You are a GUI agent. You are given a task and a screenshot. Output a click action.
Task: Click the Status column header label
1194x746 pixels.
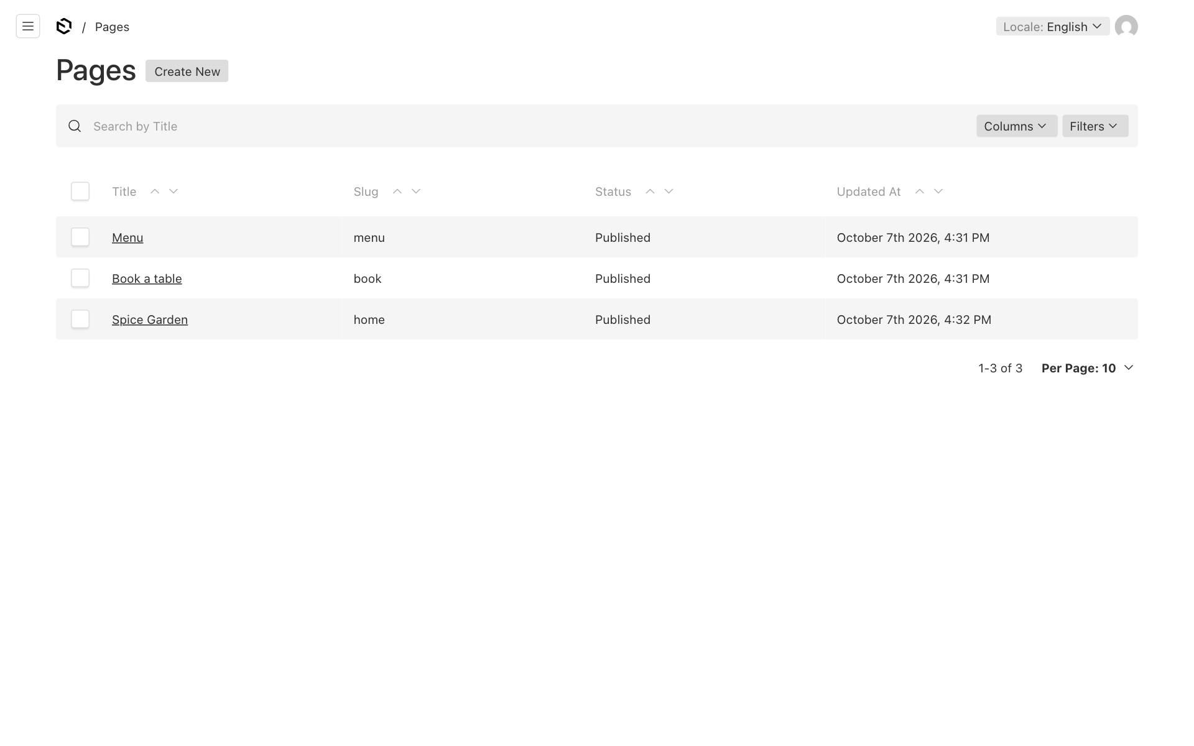[613, 191]
